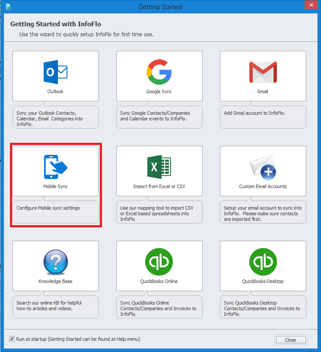Click the QuickBooks Desktop logo icon
This screenshot has height=352, width=321.
coord(263,262)
